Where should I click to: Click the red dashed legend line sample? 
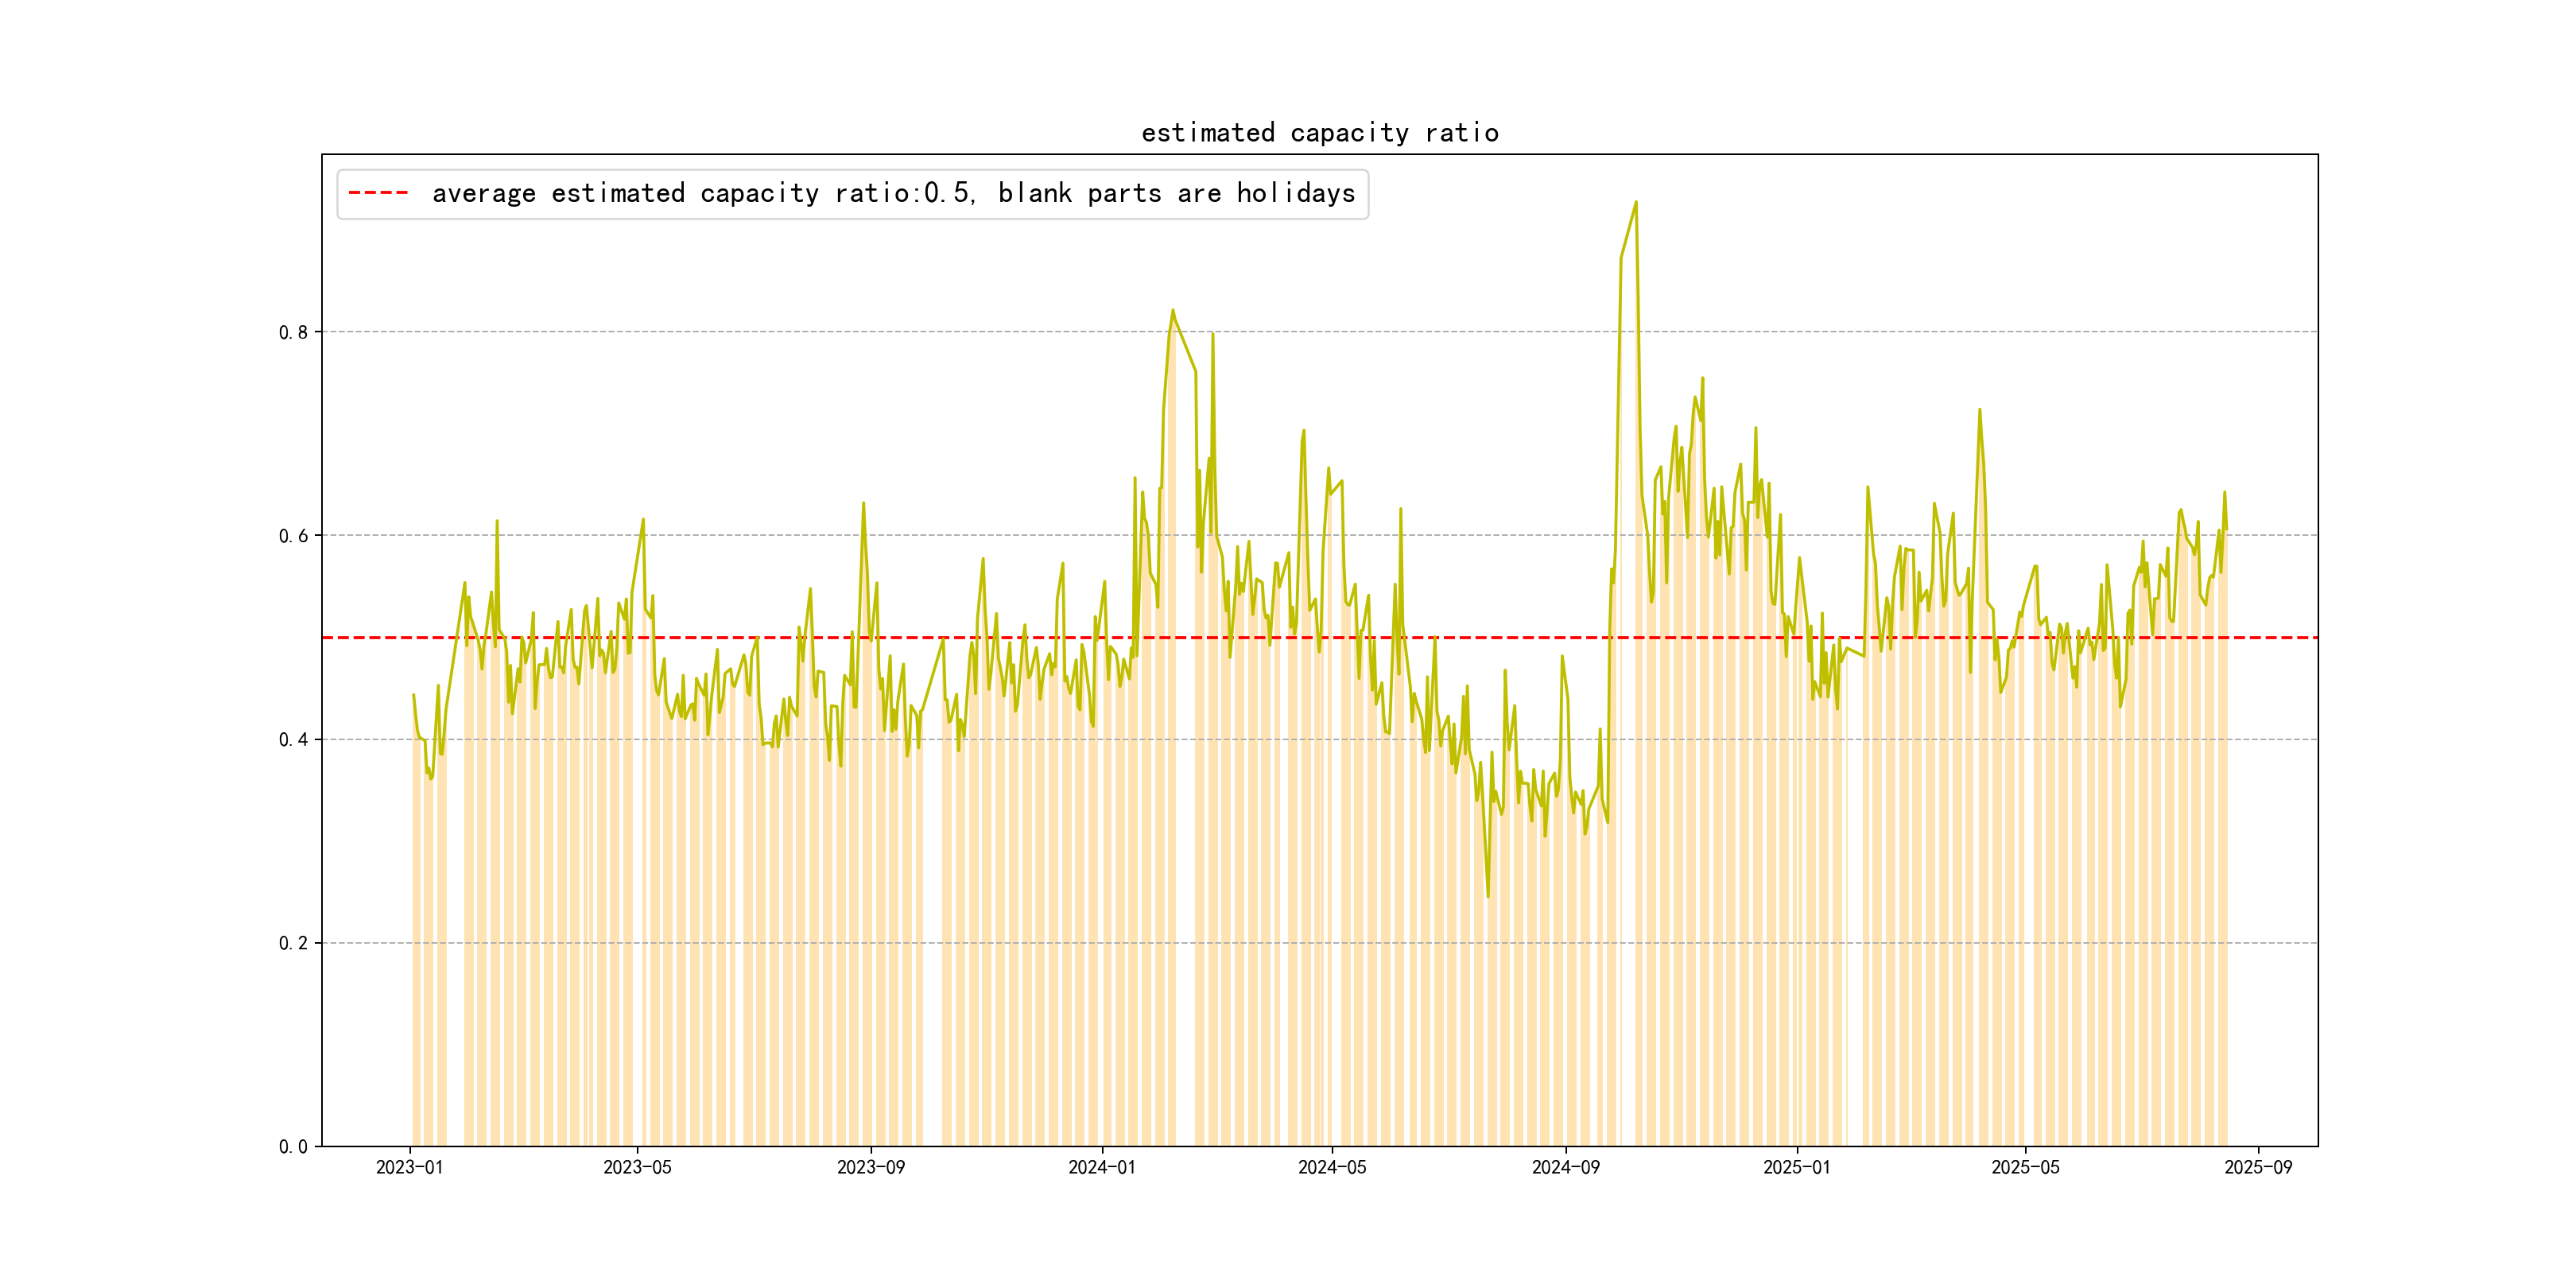[x=378, y=193]
